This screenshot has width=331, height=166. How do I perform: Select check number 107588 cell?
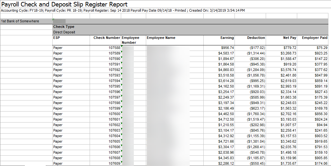(x=114, y=48)
